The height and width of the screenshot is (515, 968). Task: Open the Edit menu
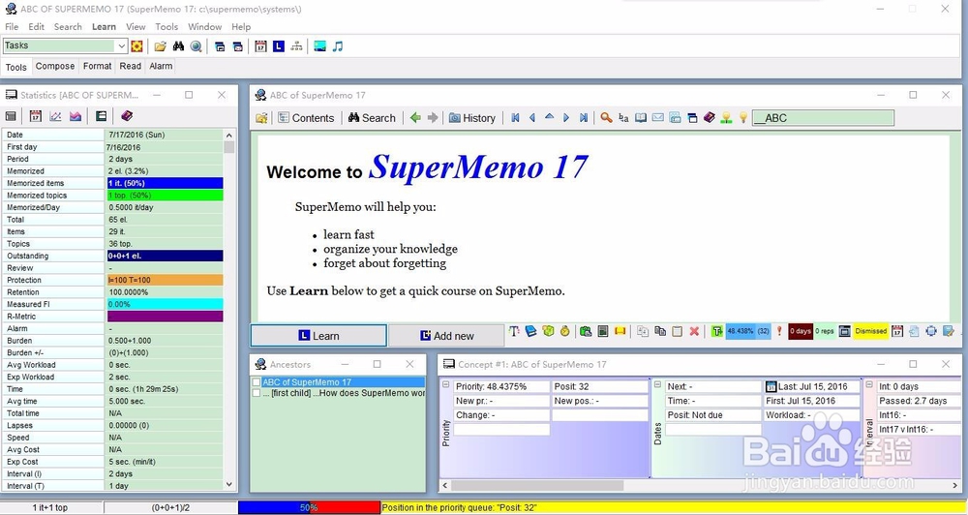pos(37,26)
